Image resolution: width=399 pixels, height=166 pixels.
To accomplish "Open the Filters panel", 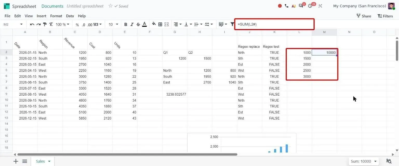I will pyautogui.click(x=385, y=16).
